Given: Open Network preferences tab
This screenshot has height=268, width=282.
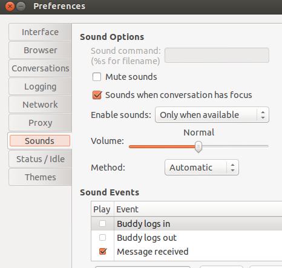Looking at the screenshot, I should tap(40, 105).
